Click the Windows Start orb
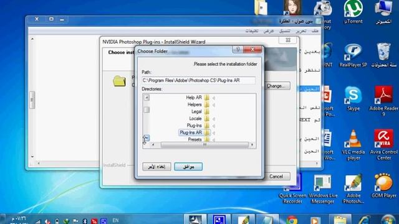Image resolution: width=399 pixels, height=224 pixels. (x=389, y=220)
